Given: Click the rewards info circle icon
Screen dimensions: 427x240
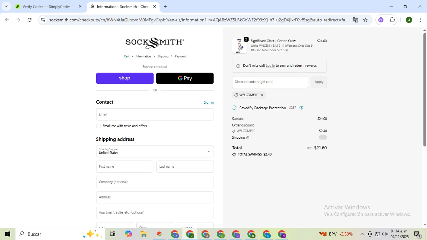Looking at the screenshot, I should tap(238, 66).
